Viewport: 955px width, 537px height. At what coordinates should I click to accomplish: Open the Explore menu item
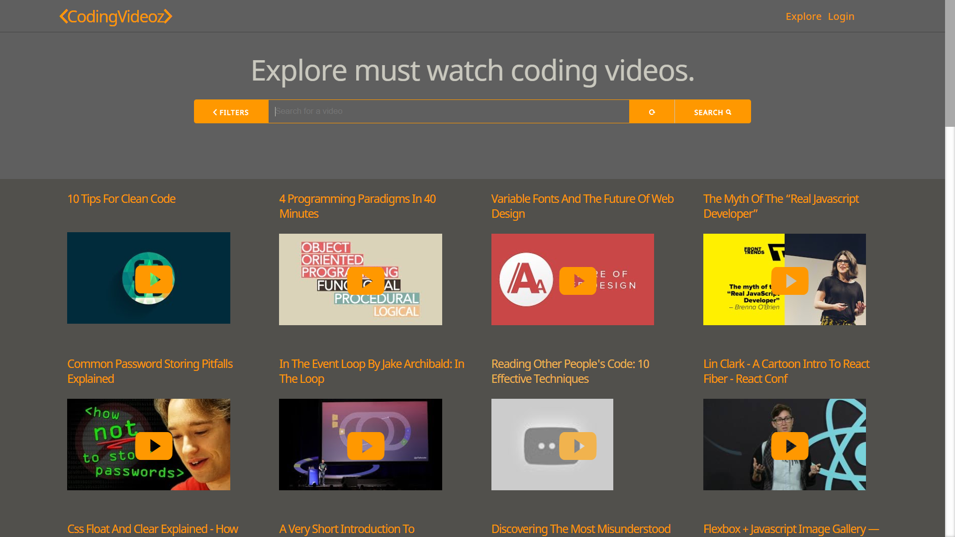coord(803,16)
